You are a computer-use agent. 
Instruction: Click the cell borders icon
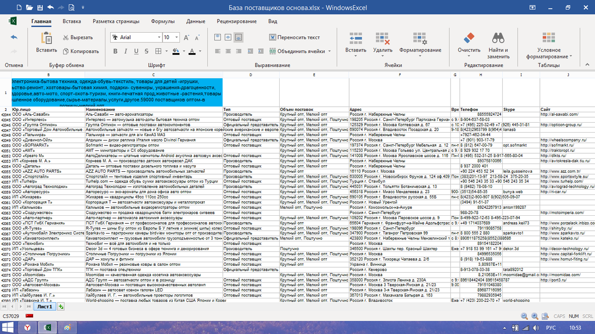(x=159, y=51)
